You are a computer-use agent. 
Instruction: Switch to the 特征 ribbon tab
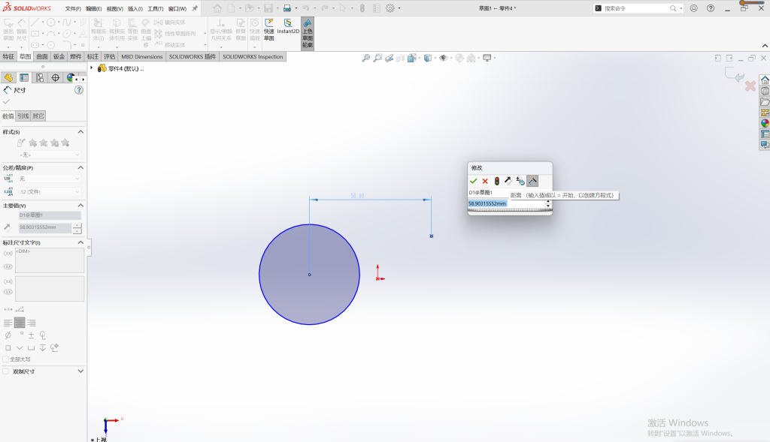[8, 57]
